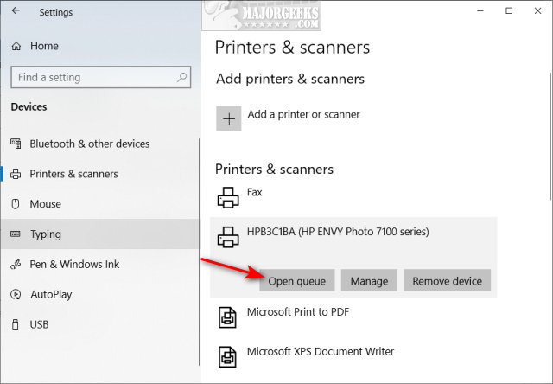Click the Remove device button
553x384 pixels.
(x=447, y=280)
